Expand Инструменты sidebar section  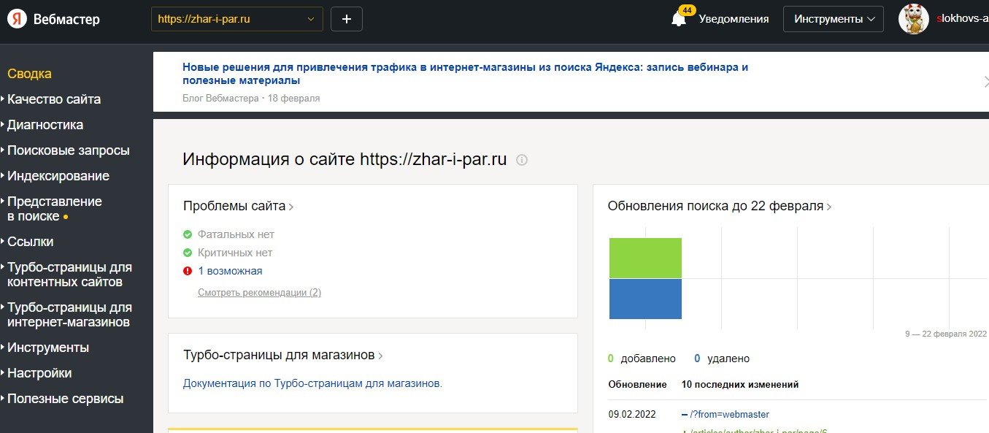(x=48, y=348)
